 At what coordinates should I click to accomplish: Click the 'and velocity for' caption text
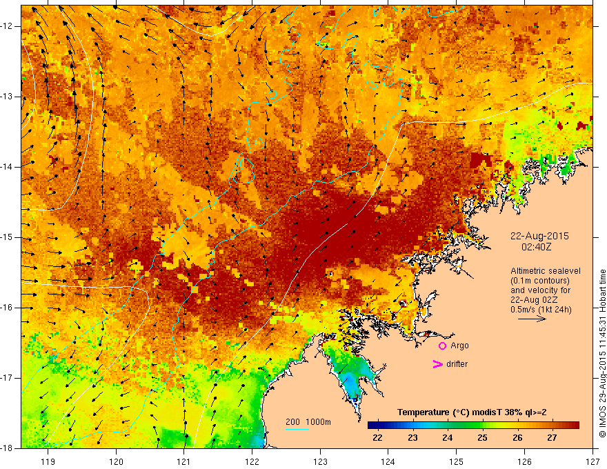(x=540, y=290)
